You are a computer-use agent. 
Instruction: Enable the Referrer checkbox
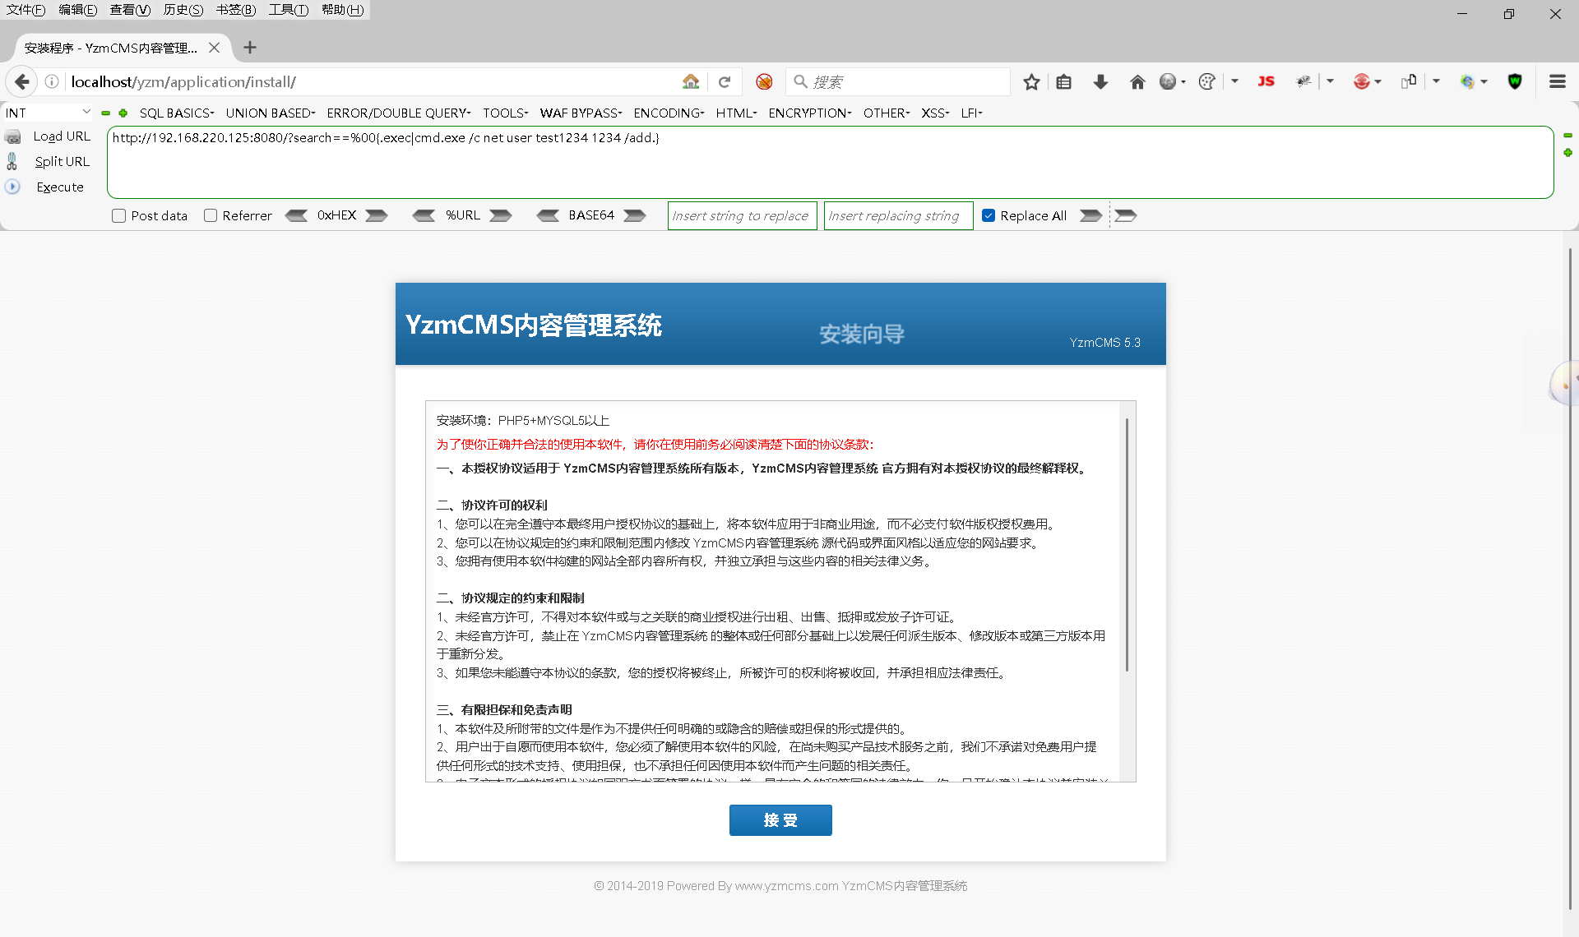tap(211, 216)
